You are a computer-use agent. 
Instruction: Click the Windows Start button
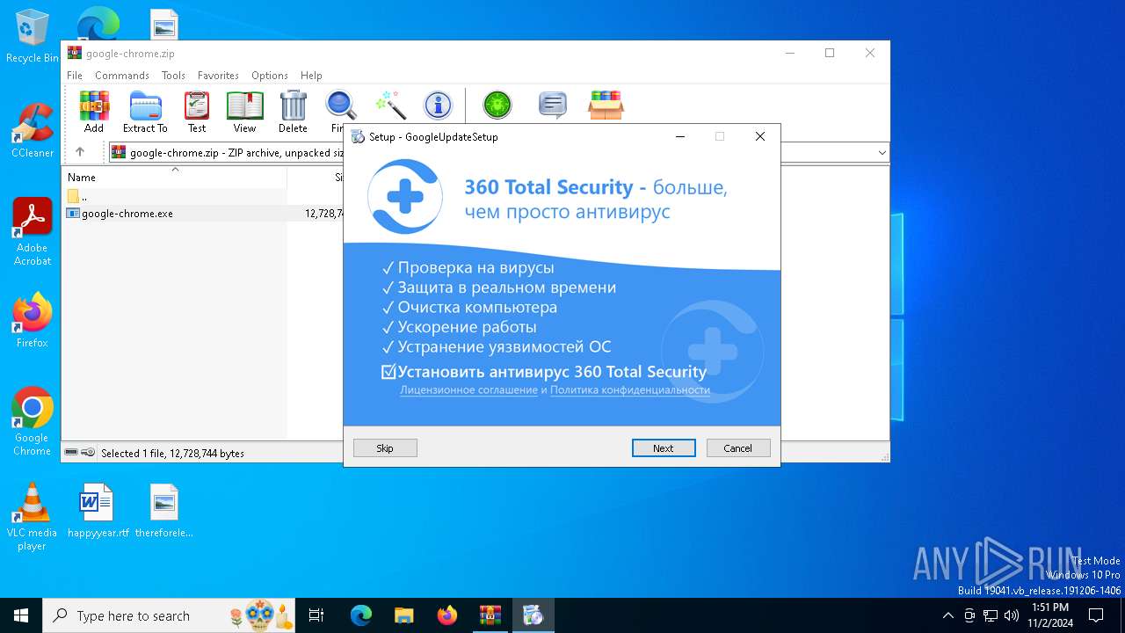pyautogui.click(x=21, y=615)
